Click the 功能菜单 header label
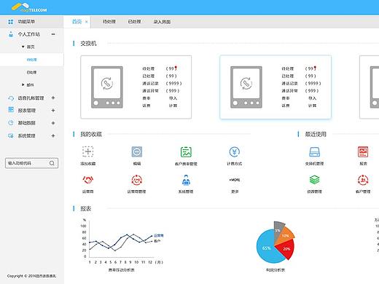This screenshot has width=379, height=284. pos(26,22)
